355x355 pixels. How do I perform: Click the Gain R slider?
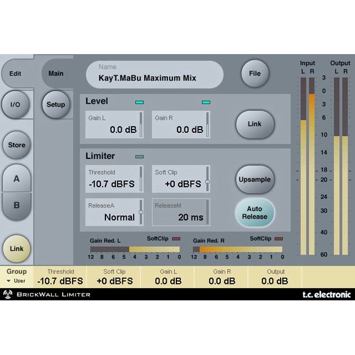coord(207,125)
